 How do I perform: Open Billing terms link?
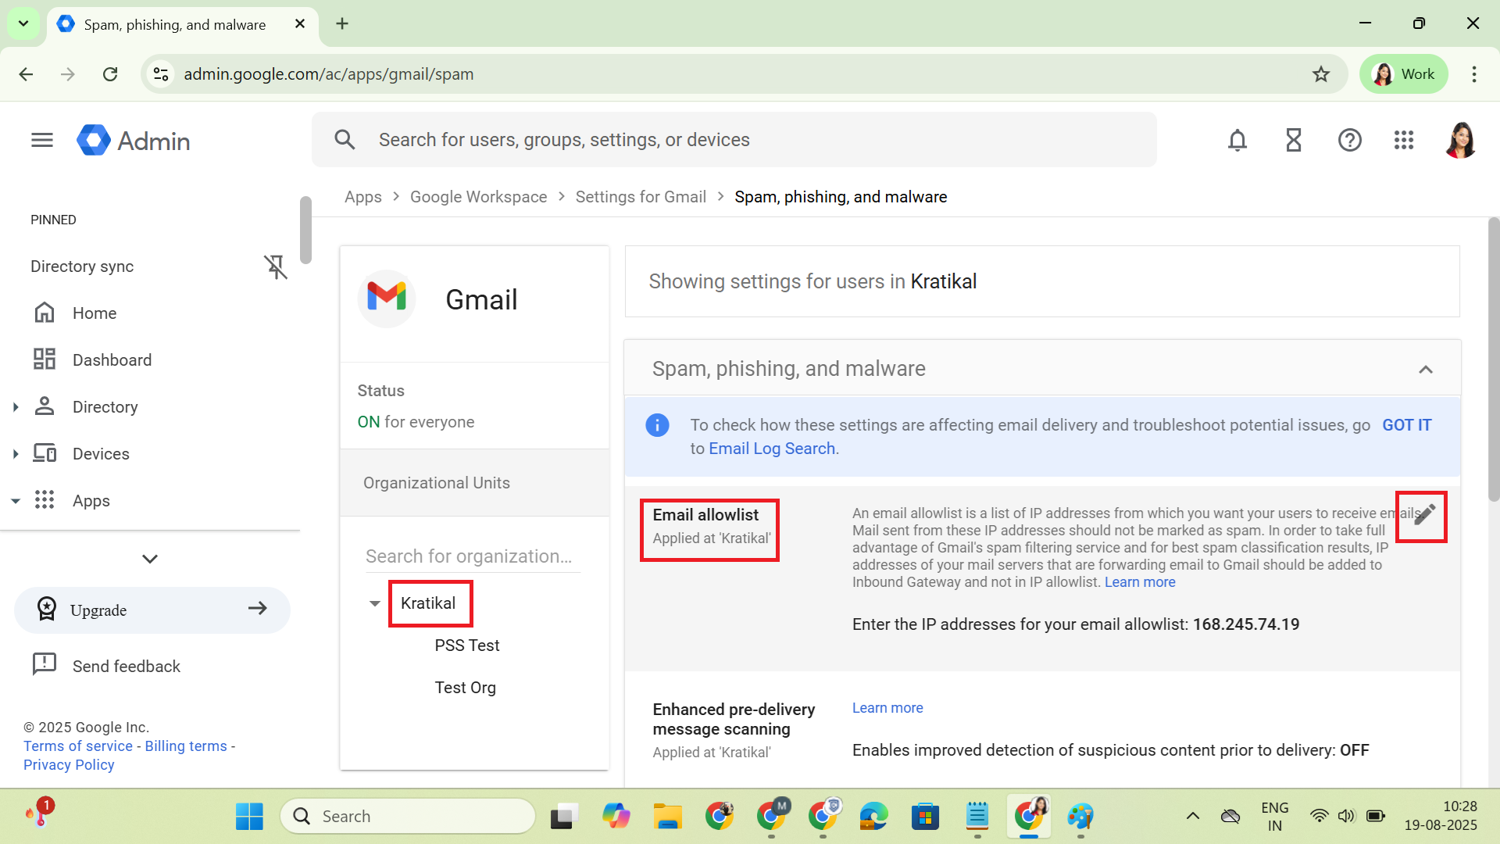pyautogui.click(x=186, y=746)
